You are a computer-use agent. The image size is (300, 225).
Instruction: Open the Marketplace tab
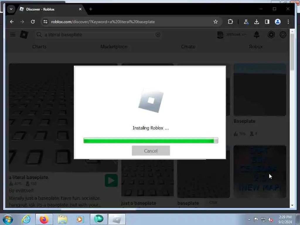[x=114, y=47]
